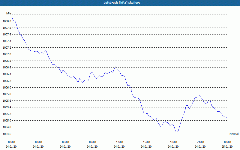Click the 1007,4 value on the y-axis
The image size is (240, 150).
[x=7, y=41]
